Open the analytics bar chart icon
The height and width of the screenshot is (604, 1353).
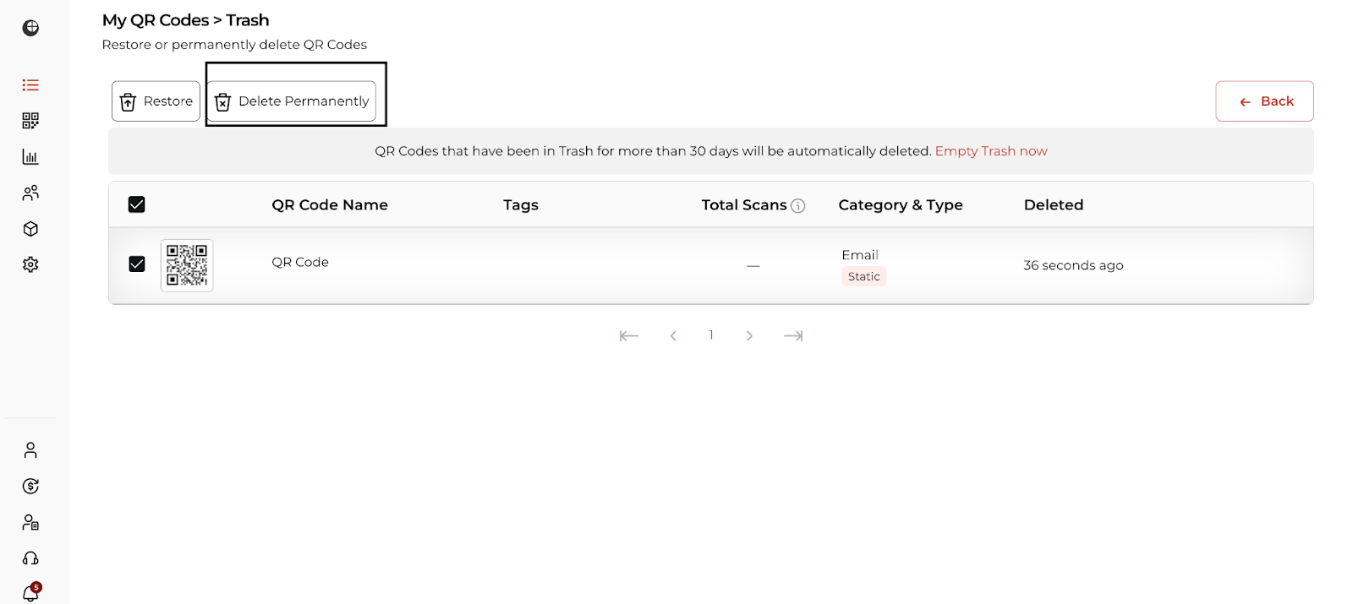[30, 157]
